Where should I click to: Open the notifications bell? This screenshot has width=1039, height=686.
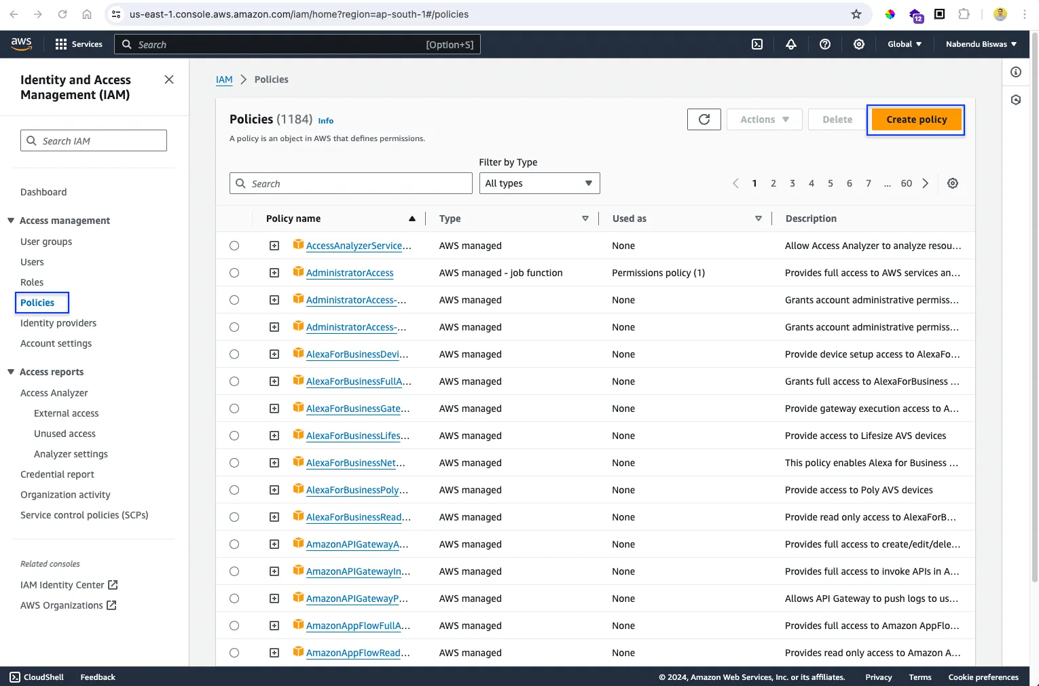pyautogui.click(x=791, y=44)
